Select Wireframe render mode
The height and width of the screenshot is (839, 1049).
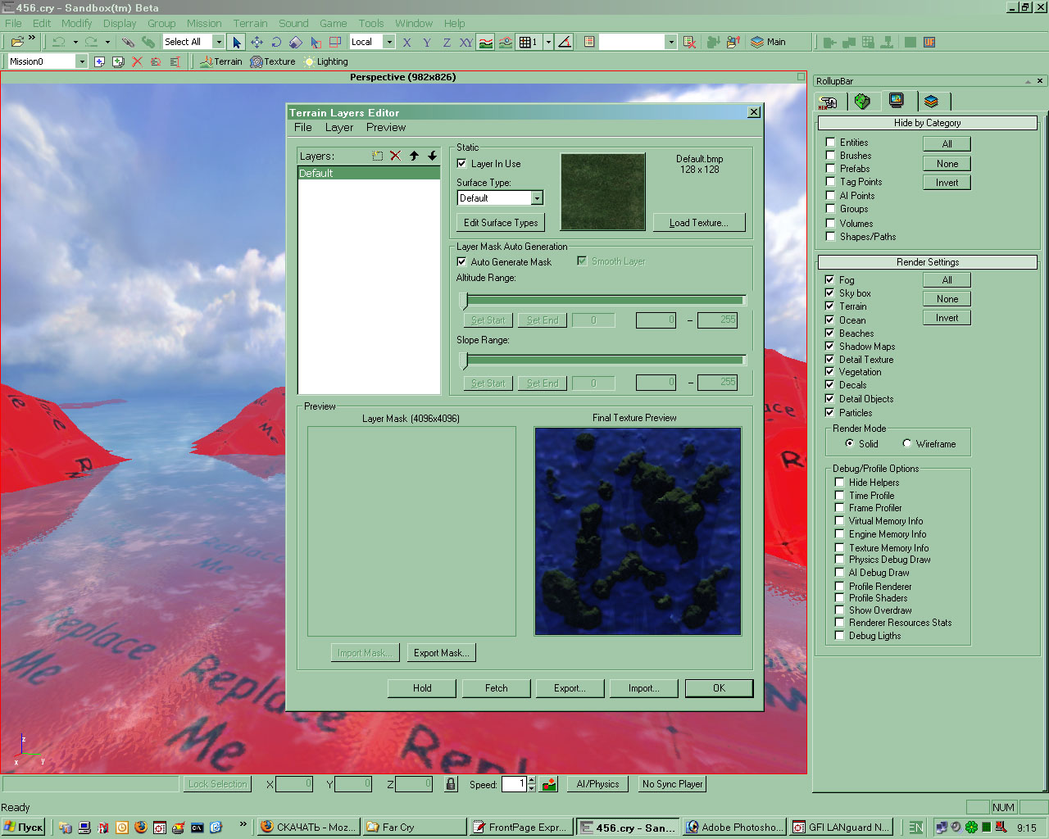pyautogui.click(x=906, y=444)
